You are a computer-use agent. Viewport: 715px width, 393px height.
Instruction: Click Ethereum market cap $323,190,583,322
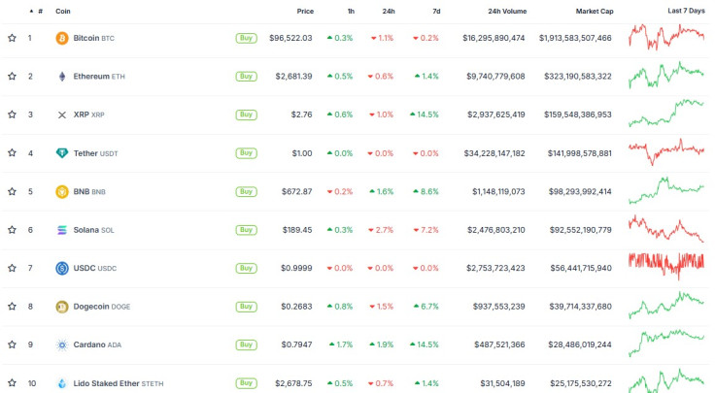coord(578,77)
